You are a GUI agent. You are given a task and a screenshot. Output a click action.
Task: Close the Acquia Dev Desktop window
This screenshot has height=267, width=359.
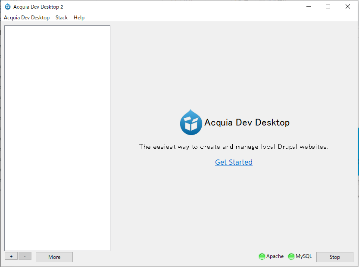348,6
